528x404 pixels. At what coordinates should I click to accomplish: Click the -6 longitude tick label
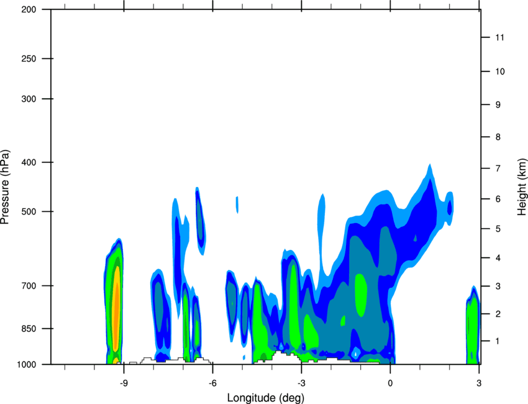point(212,383)
